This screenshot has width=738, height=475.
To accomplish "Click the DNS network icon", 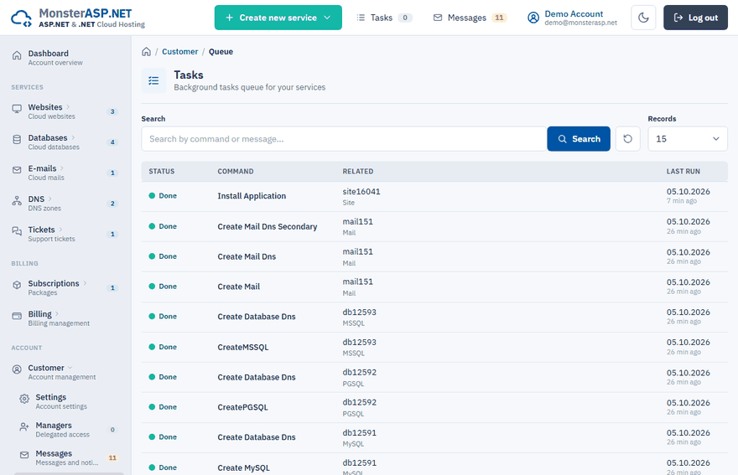I will [x=17, y=201].
